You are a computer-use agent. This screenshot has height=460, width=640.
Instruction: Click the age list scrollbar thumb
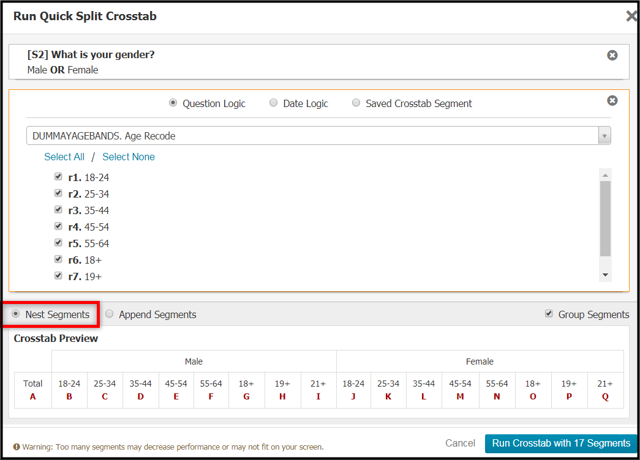[x=605, y=218]
